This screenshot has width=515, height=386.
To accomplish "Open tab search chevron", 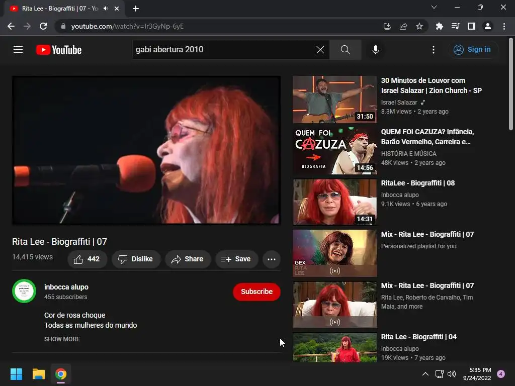I will 434,7.
